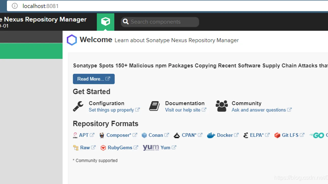
Task: Click the search magnifier icon
Action: pos(126,22)
